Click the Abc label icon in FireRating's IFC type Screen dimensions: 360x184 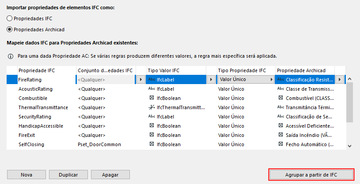(x=151, y=80)
